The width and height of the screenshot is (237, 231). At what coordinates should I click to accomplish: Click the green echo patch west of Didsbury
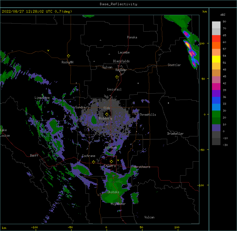click(94, 120)
